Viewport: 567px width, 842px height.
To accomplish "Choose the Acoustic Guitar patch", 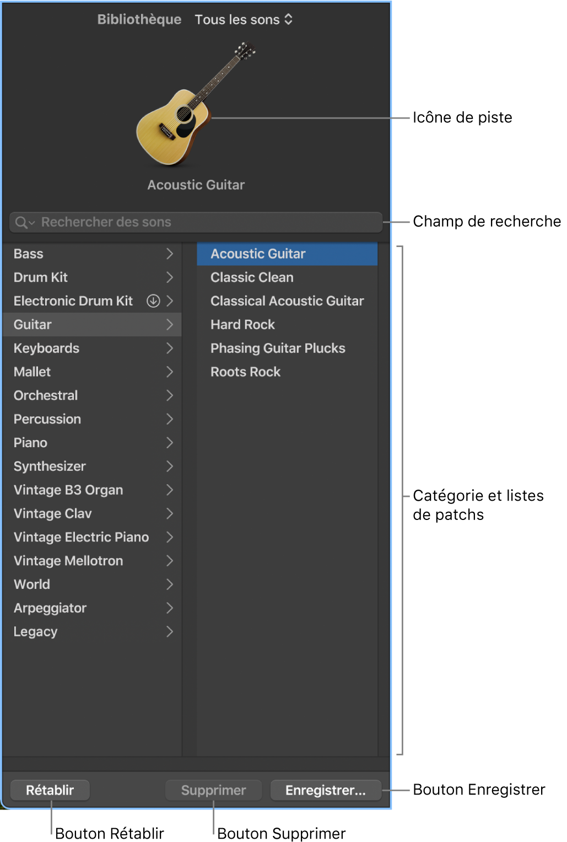I will (287, 254).
